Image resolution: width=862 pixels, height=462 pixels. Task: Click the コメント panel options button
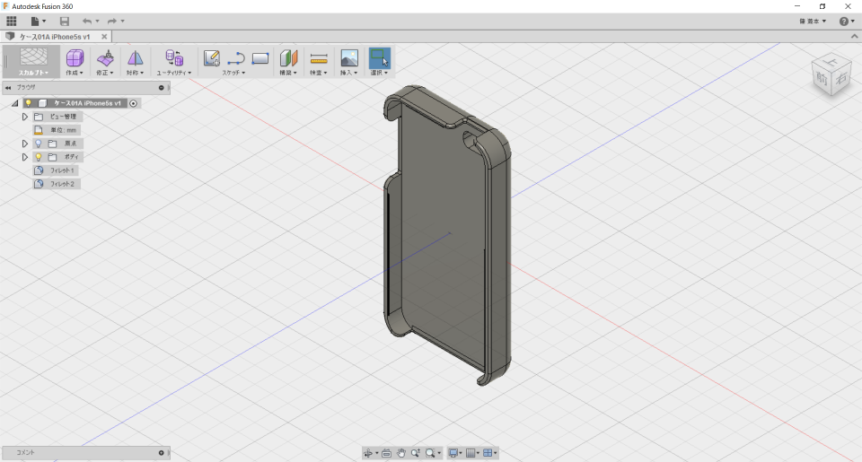161,453
